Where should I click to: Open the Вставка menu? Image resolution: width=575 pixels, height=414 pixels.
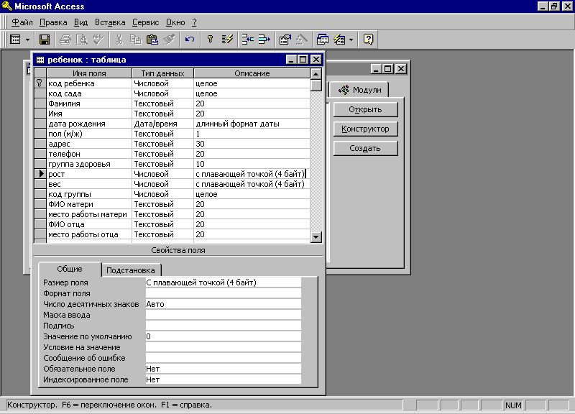(x=110, y=22)
